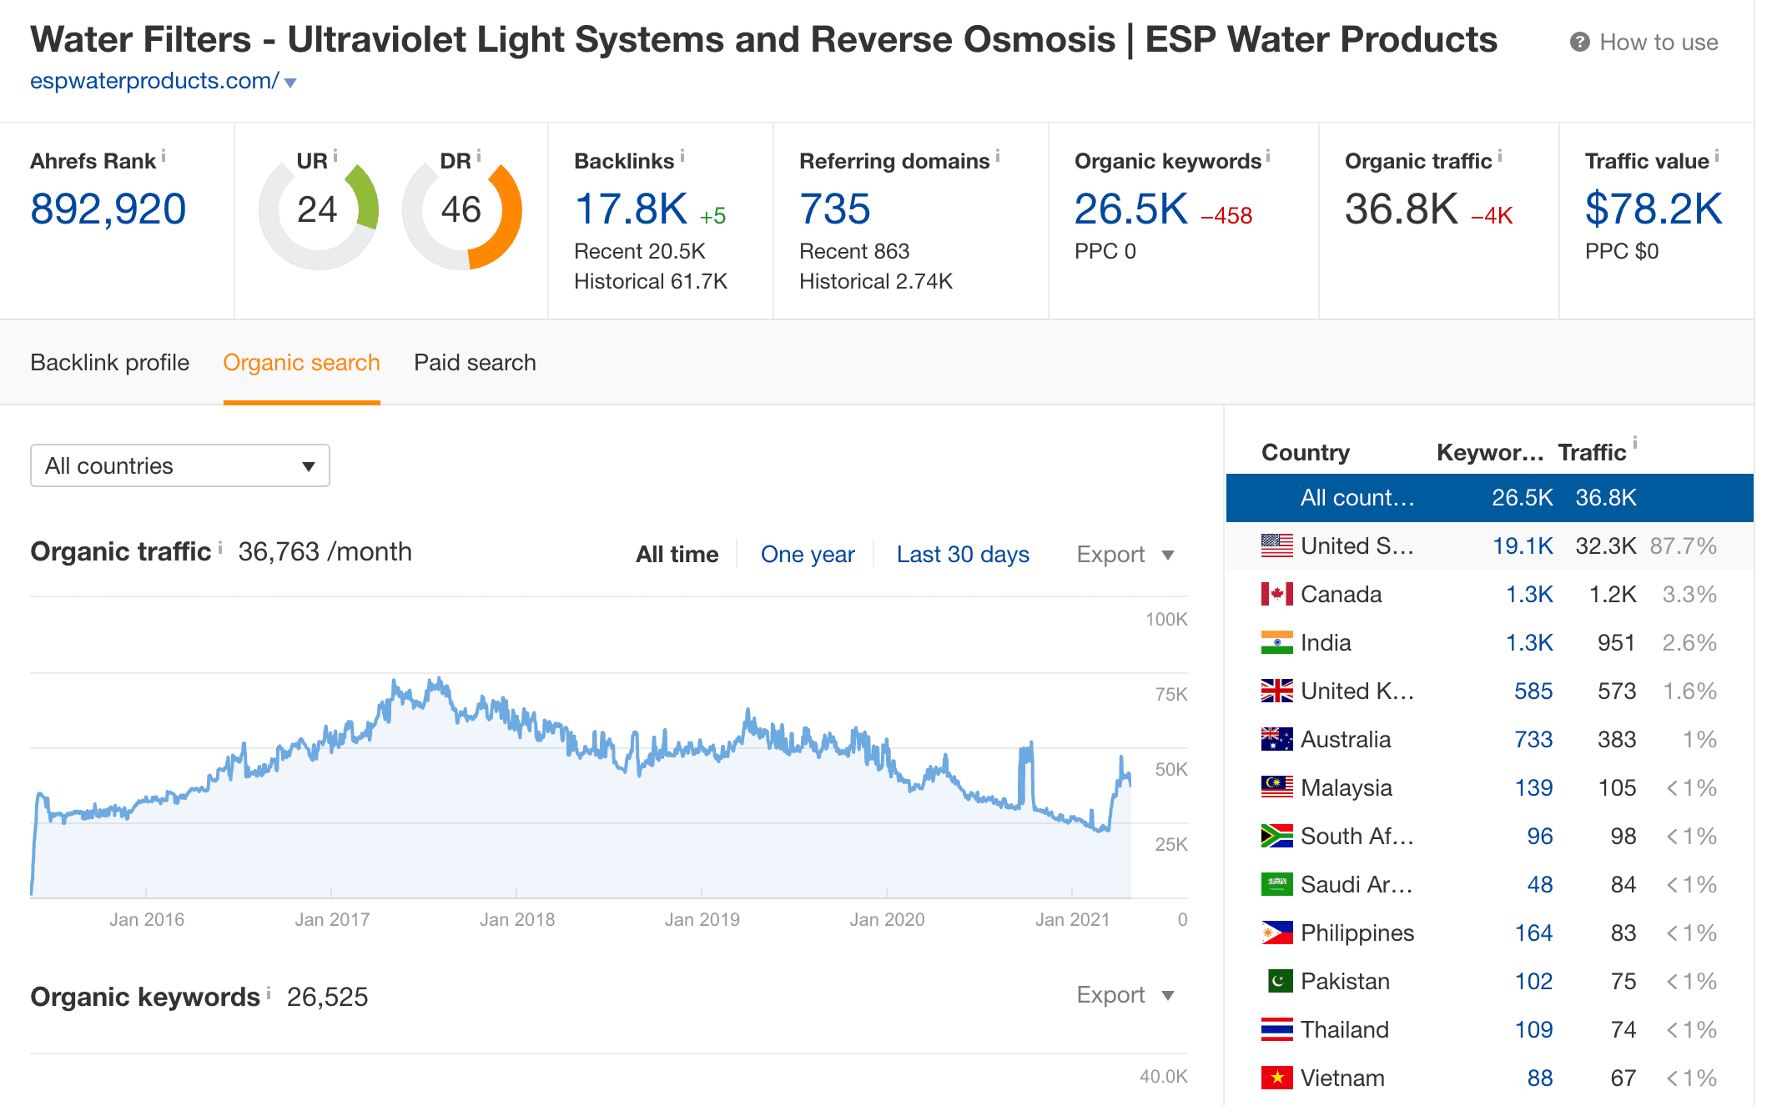This screenshot has height=1106, width=1782.
Task: Click the Traffic value info icon
Action: click(x=1717, y=156)
